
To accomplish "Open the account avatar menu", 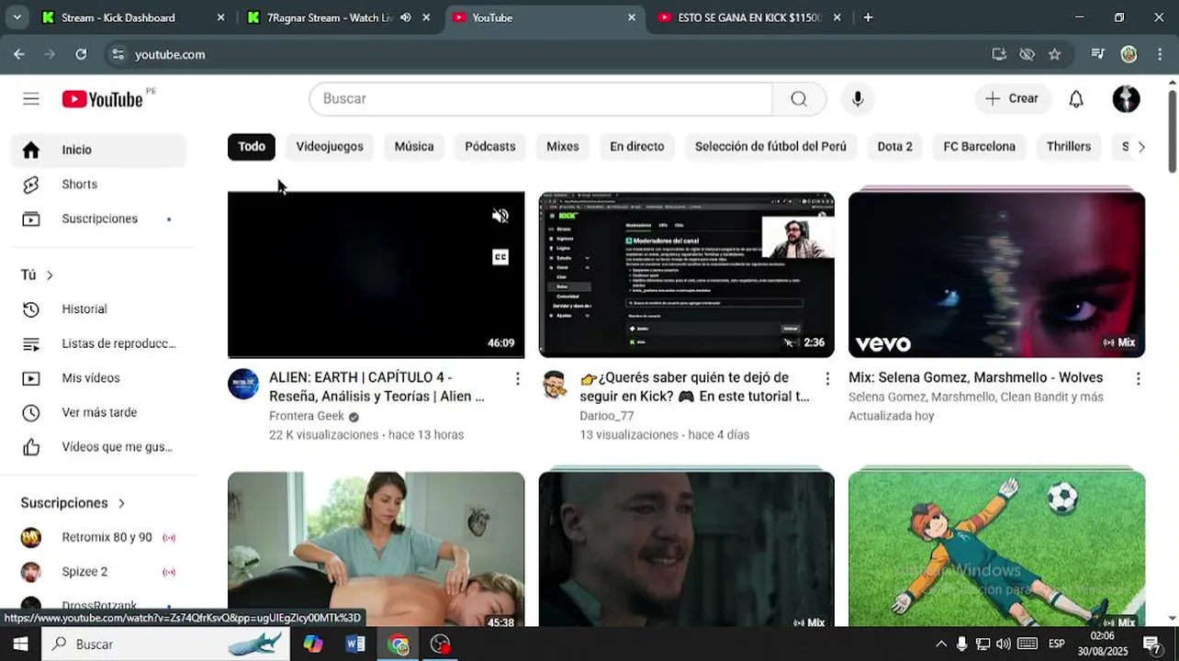I will point(1126,99).
